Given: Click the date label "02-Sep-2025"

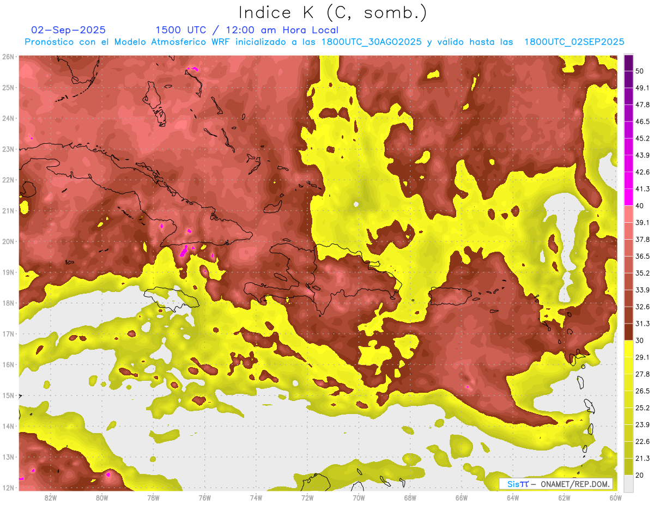Looking at the screenshot, I should click(x=69, y=30).
